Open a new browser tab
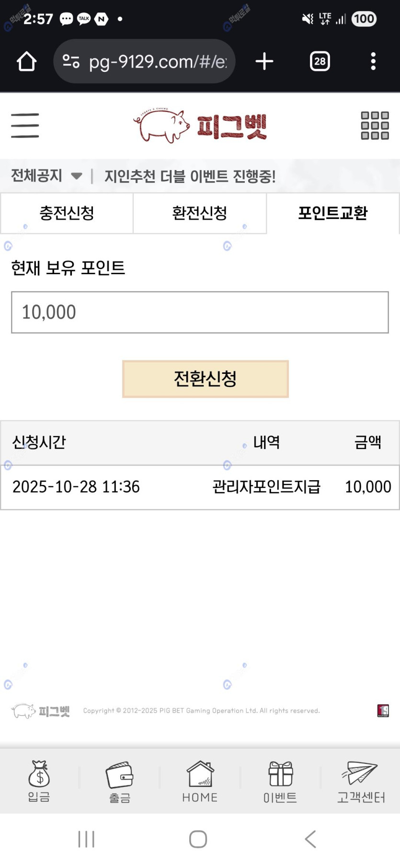Viewport: 400px width, 867px height. [x=264, y=61]
